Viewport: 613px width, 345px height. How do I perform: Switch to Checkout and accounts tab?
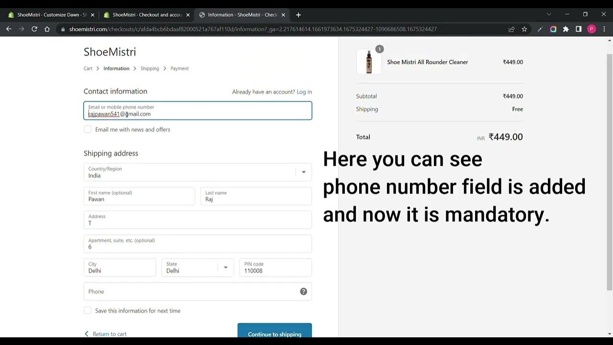pyautogui.click(x=147, y=15)
